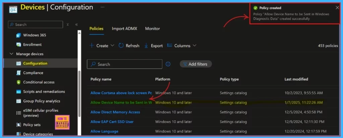
Task: Click Export text in toolbar
Action: pyautogui.click(x=157, y=46)
